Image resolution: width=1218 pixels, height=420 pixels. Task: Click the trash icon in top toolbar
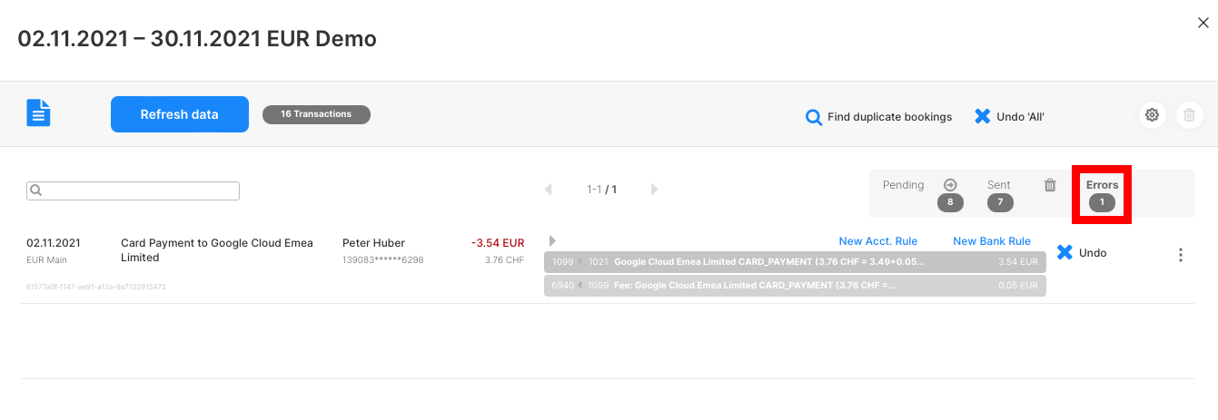coord(1189,115)
